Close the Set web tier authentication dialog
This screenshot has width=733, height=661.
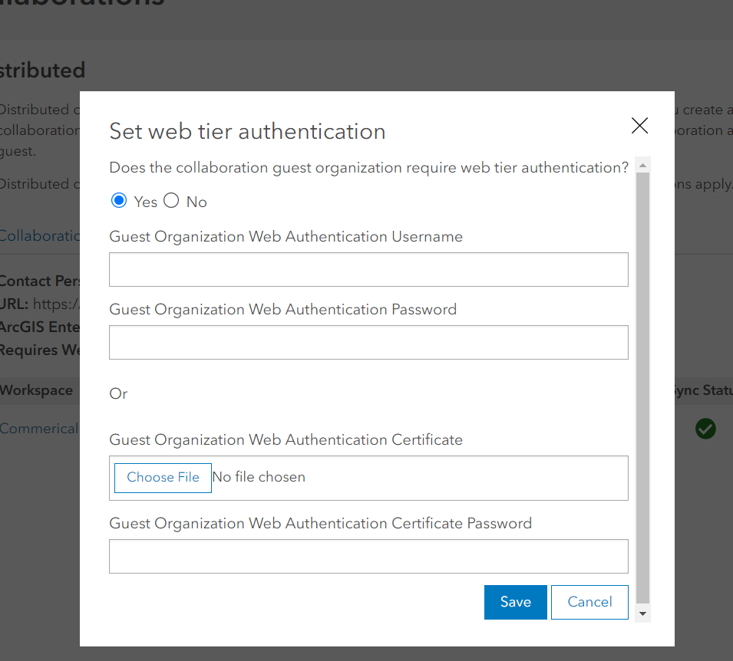coord(639,125)
